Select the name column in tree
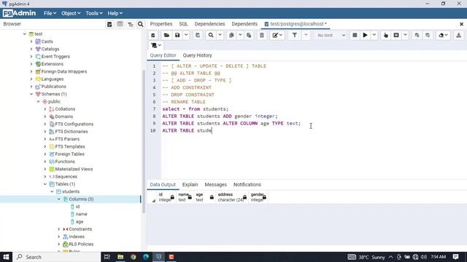Viewport: 467px width, 262px height. click(x=81, y=214)
